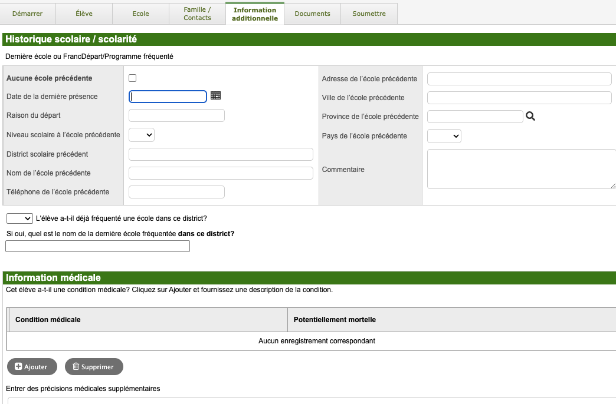Screen dimensions: 616x404
Task: Select the Famille / Contacts tab
Action: pyautogui.click(x=197, y=14)
